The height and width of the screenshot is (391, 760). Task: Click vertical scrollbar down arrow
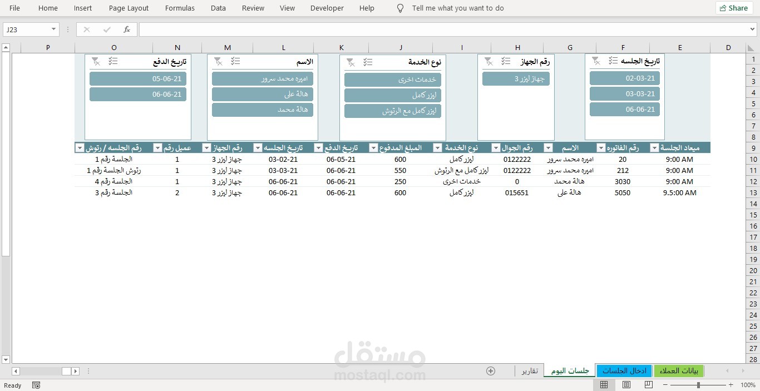point(6,360)
